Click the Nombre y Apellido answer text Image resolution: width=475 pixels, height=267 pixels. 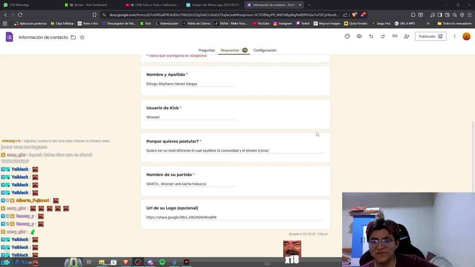click(x=171, y=84)
